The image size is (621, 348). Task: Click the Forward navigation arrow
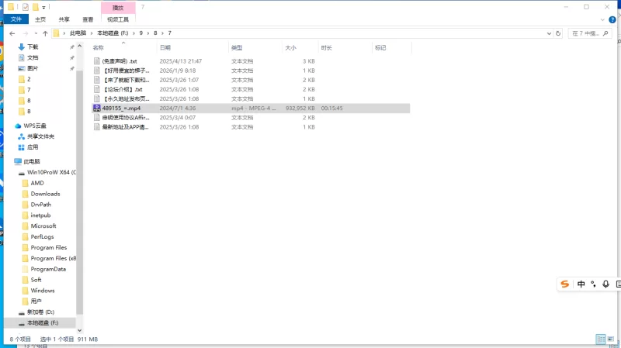[26, 33]
